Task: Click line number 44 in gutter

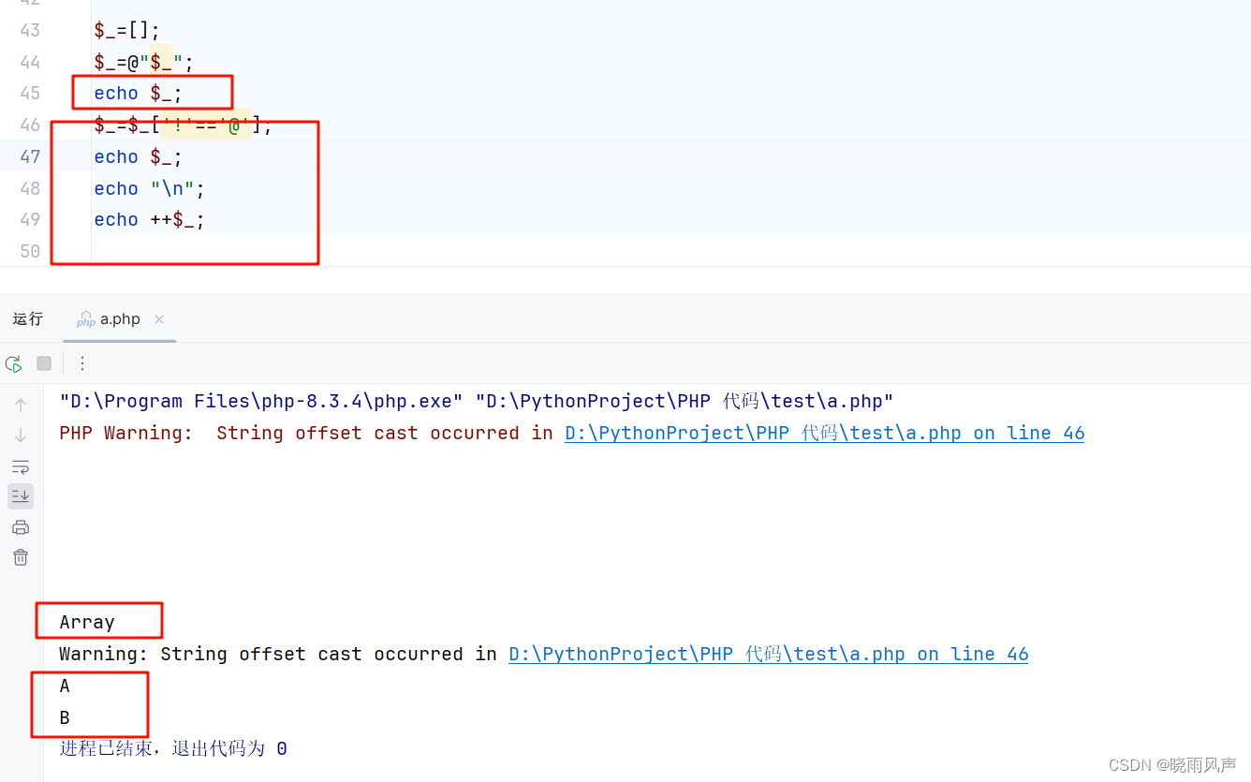Action: 30,62
